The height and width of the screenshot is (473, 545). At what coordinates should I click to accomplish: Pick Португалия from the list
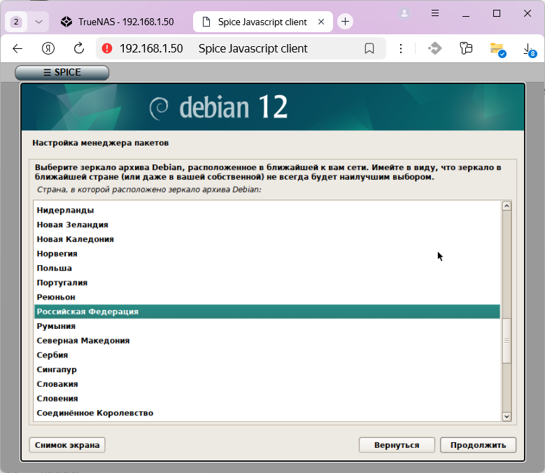(x=267, y=283)
